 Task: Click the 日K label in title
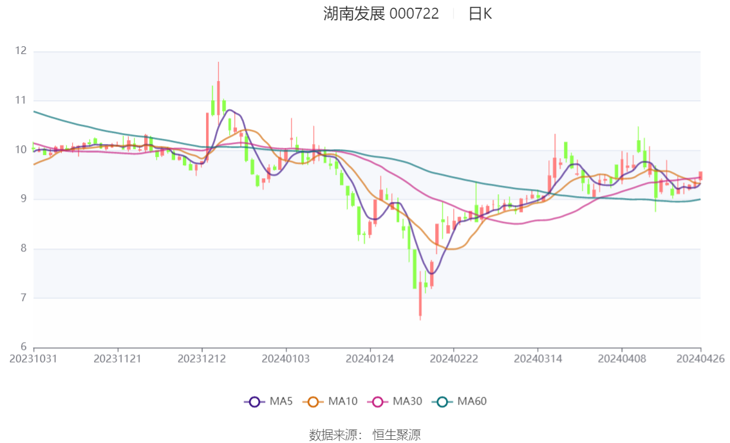[480, 14]
